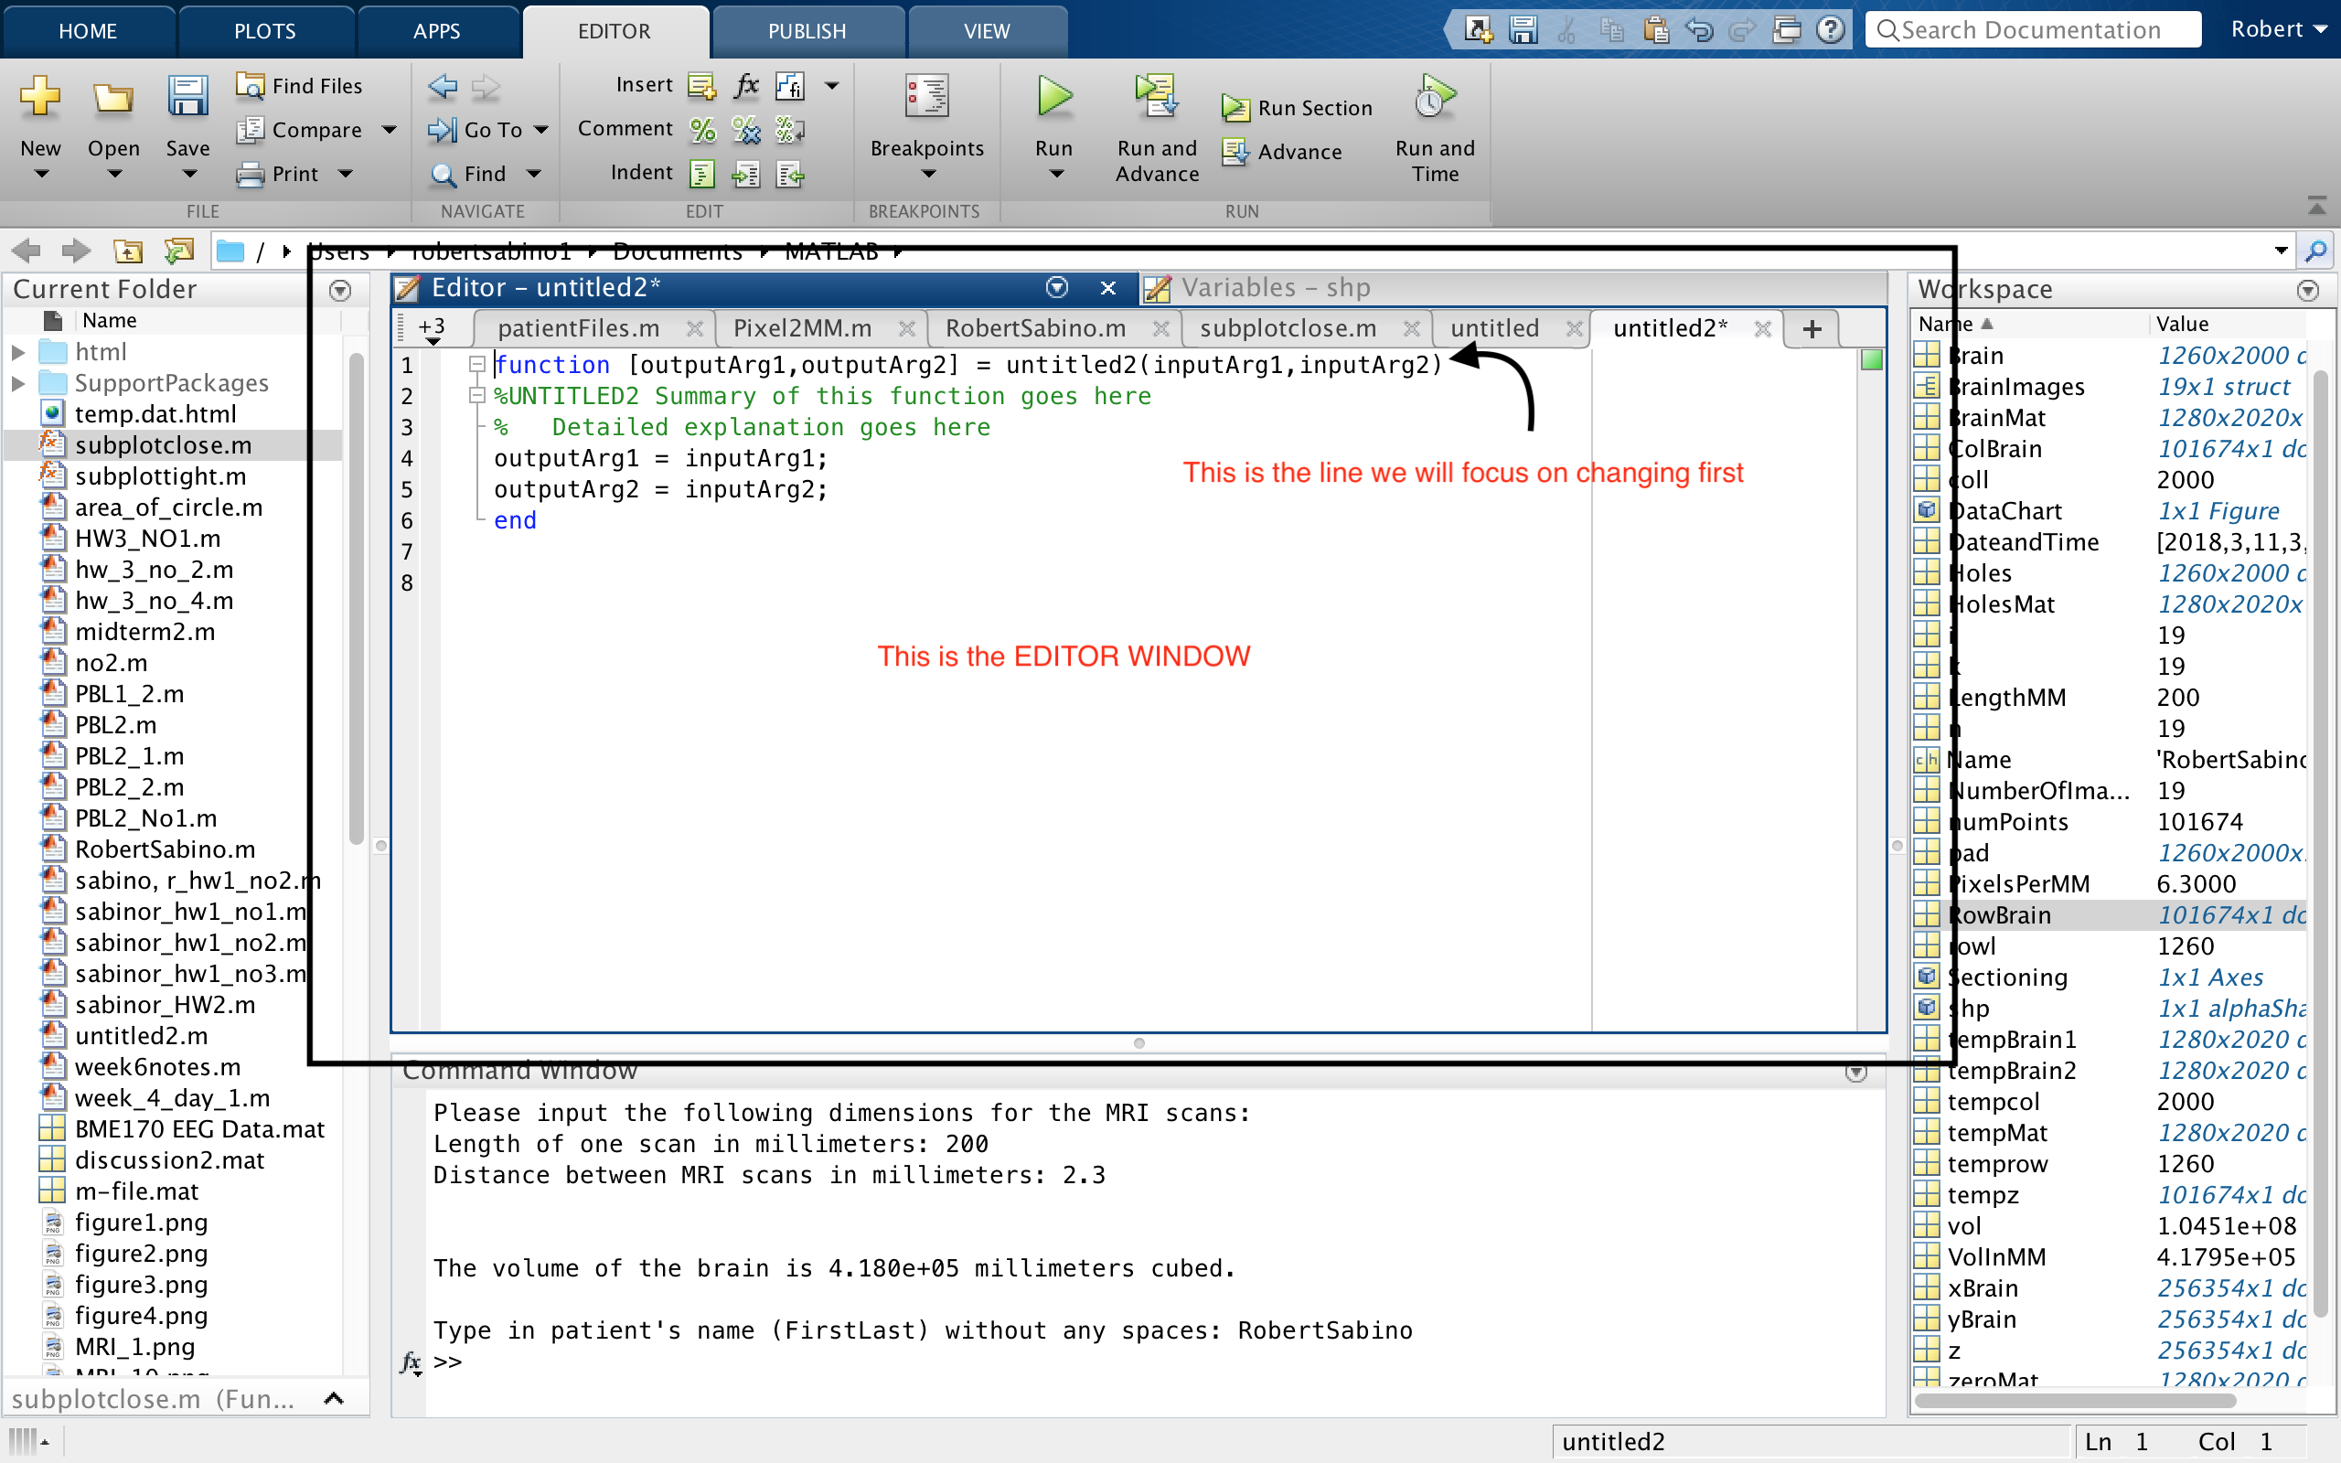Select week6notes.m in Current Folder
Image resolution: width=2341 pixels, height=1463 pixels.
tap(157, 1066)
